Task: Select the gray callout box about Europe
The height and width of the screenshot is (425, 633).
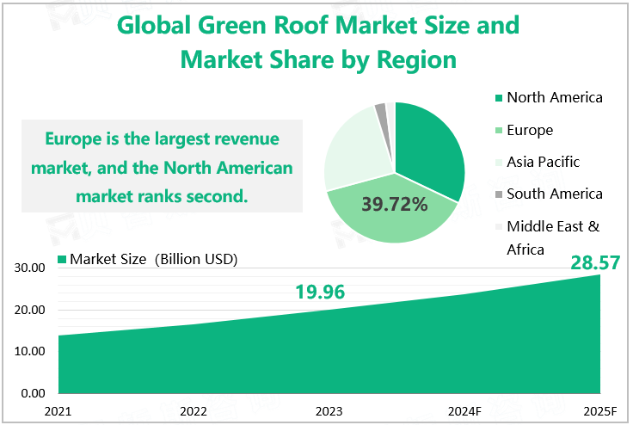Action: [x=162, y=167]
